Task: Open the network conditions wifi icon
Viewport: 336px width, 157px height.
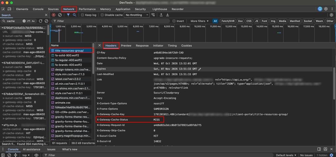Action: pyautogui.click(x=153, y=15)
